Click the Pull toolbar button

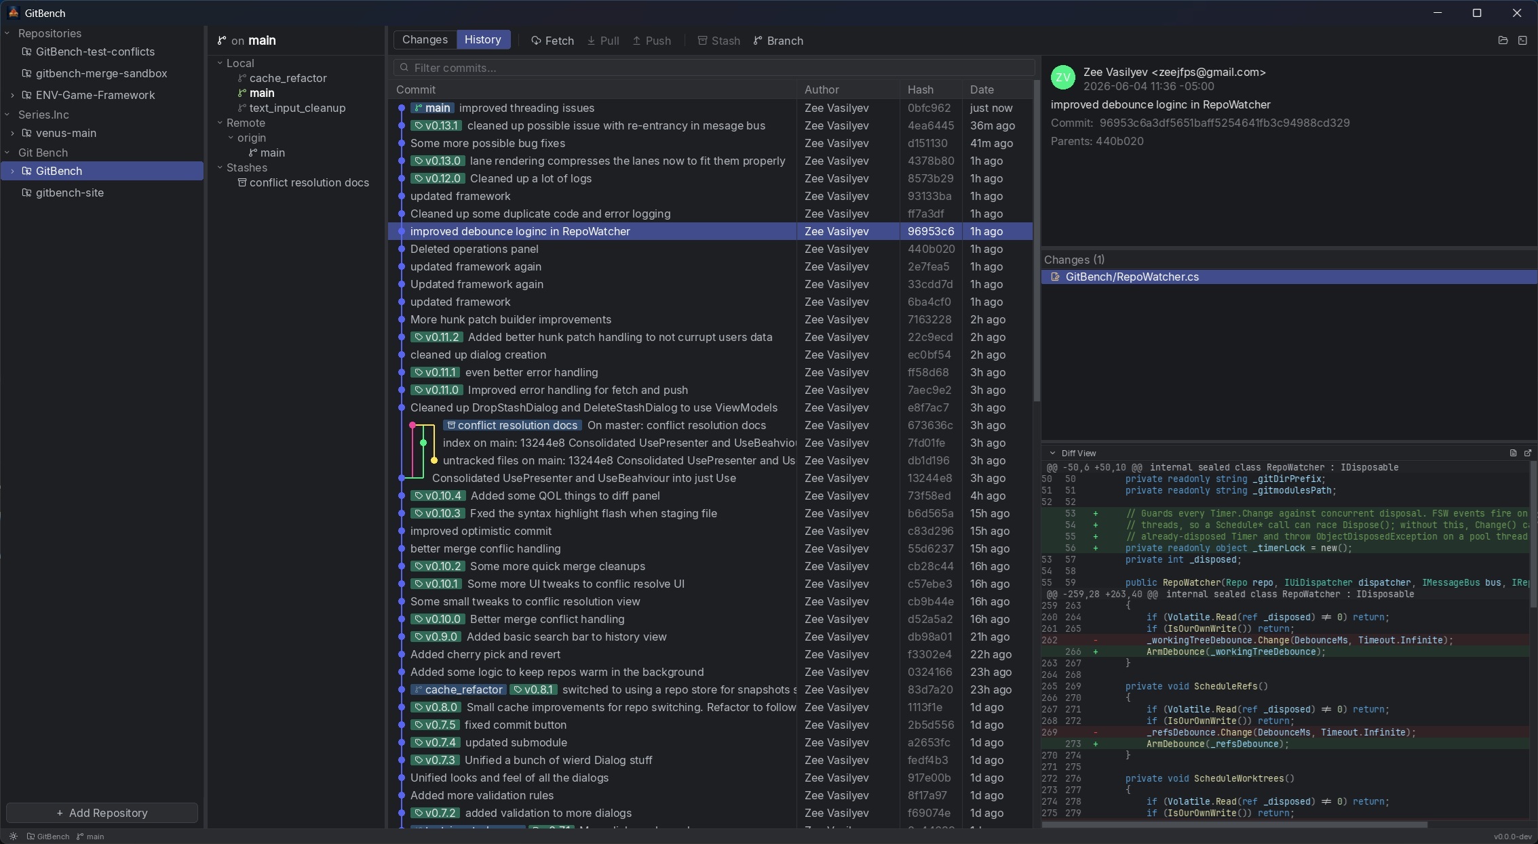coord(603,41)
